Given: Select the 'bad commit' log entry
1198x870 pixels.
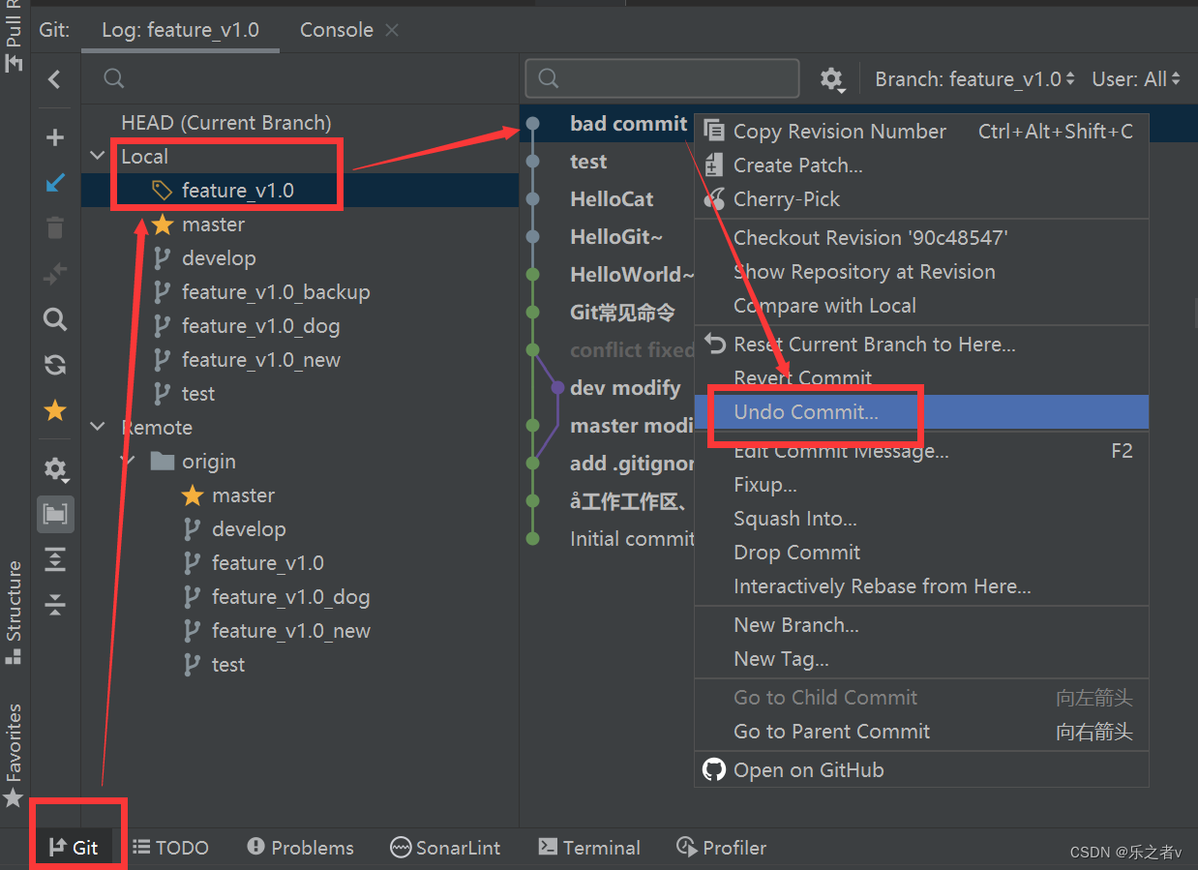Looking at the screenshot, I should (628, 124).
